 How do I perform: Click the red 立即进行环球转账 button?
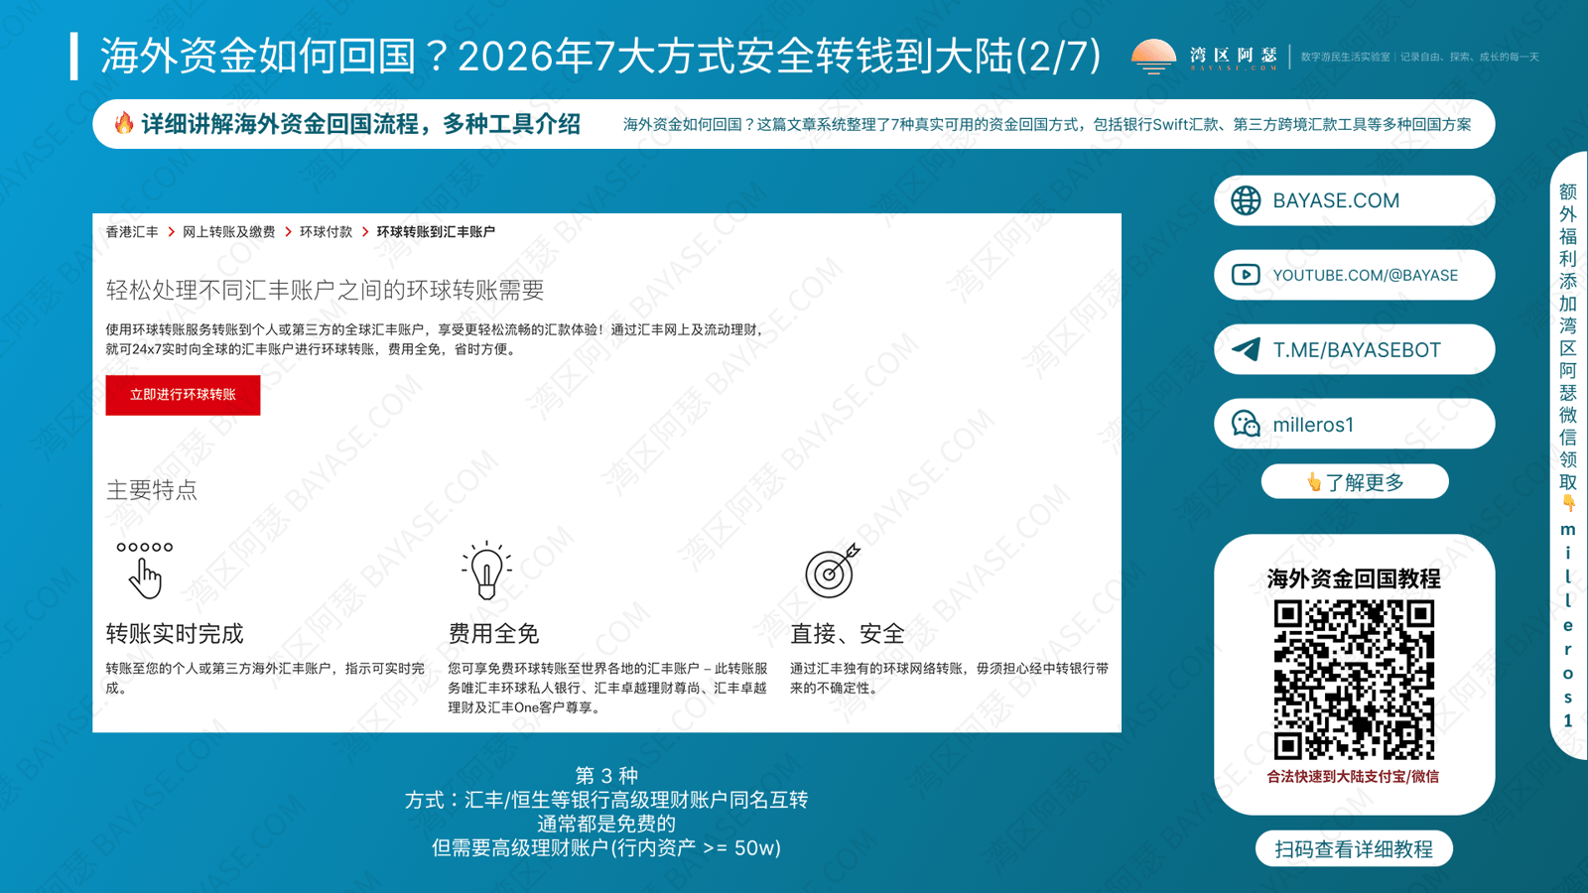coord(183,395)
